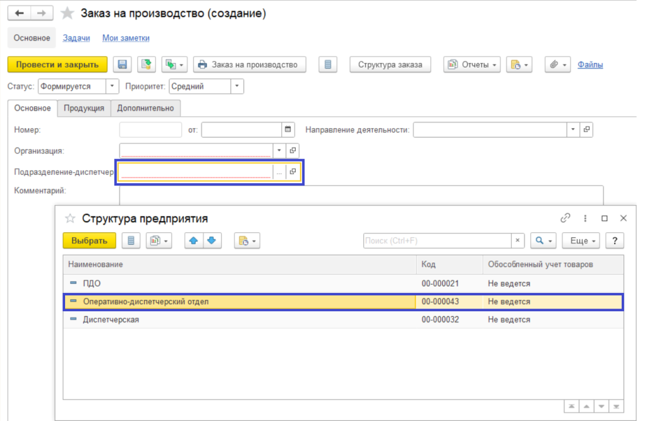Click the list icon before Структура заказа
This screenshot has width=647, height=421.
point(328,64)
